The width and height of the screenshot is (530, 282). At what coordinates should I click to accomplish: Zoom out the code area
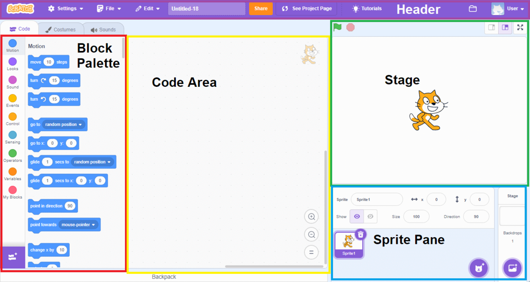pos(311,234)
